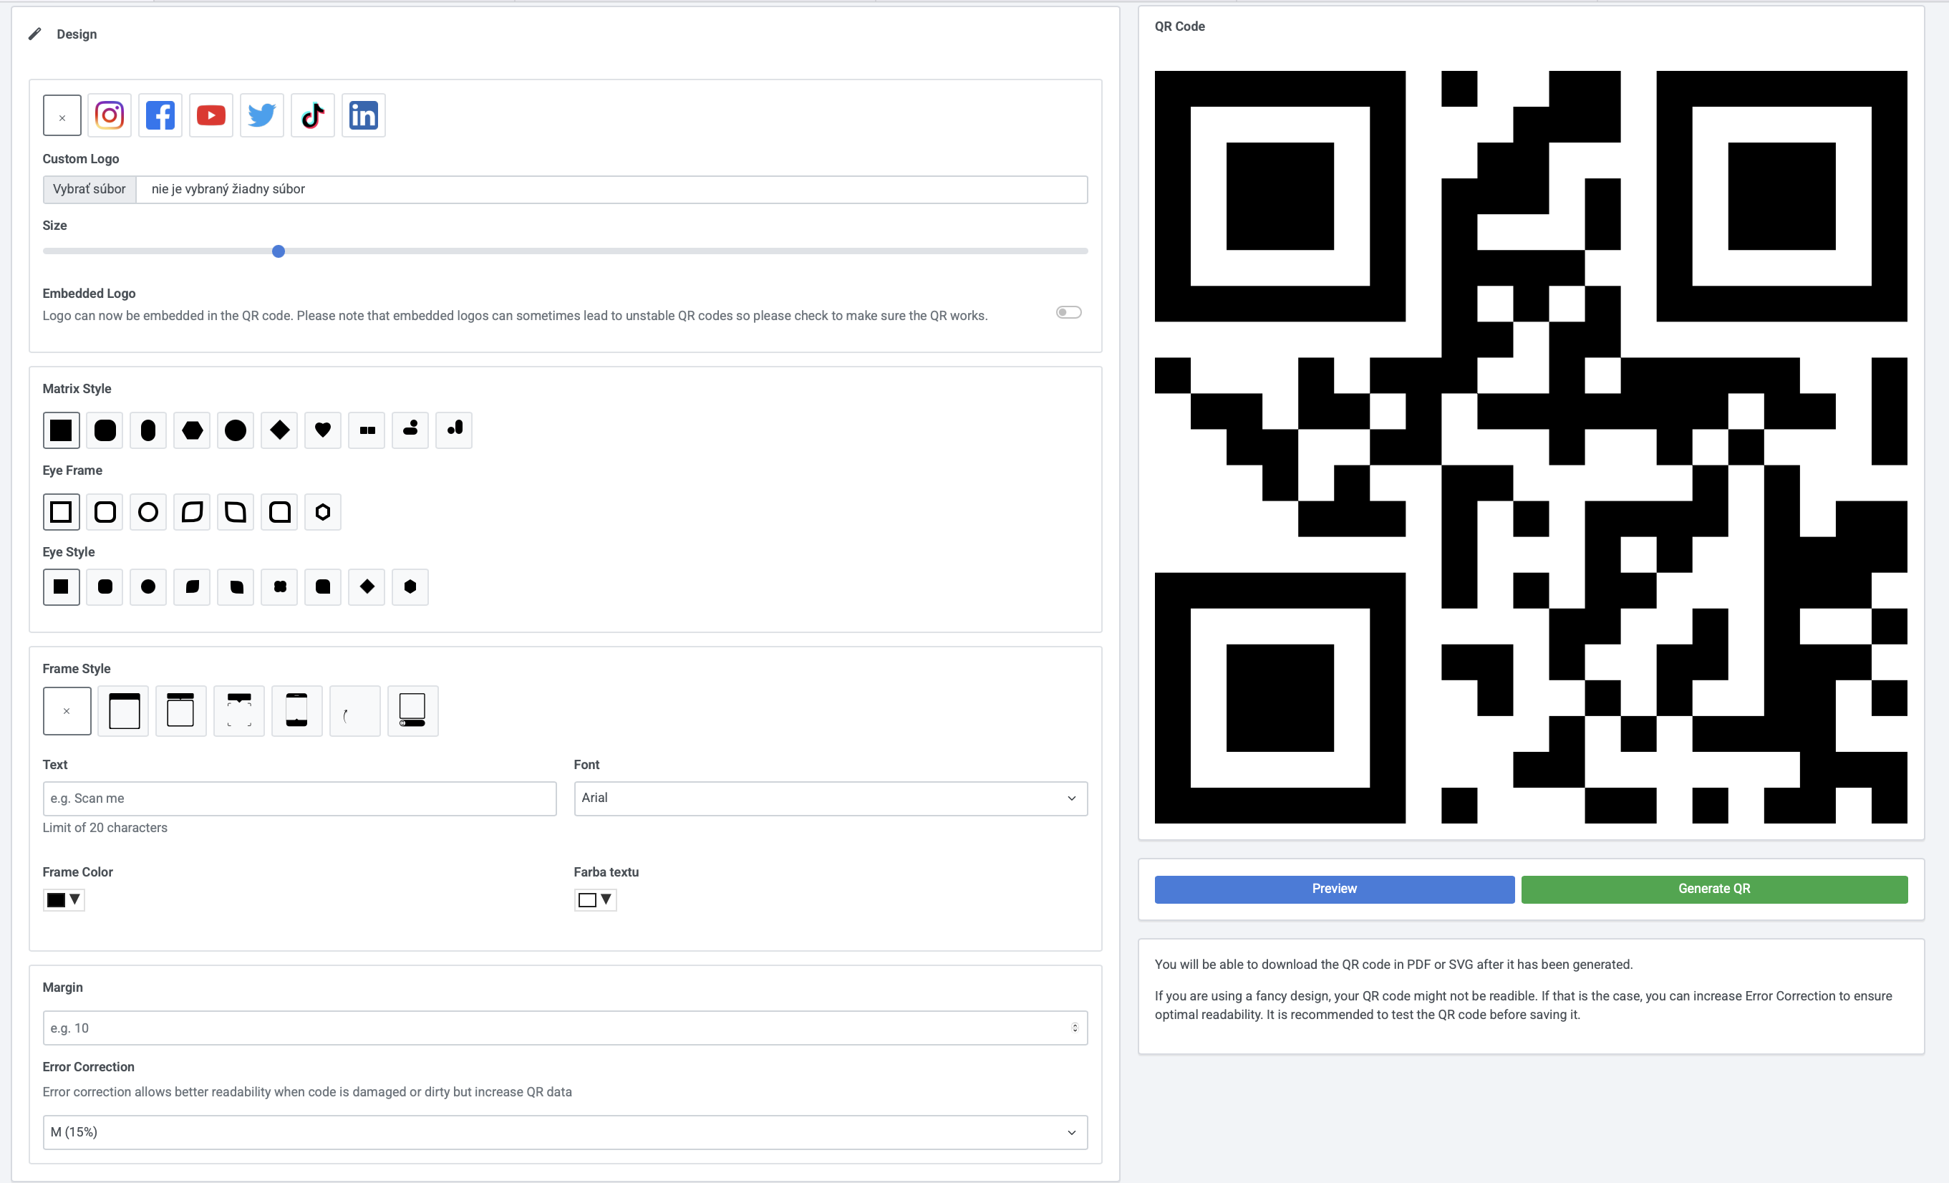The image size is (1949, 1183).
Task: Click the green Generate QR button
Action: click(1714, 889)
